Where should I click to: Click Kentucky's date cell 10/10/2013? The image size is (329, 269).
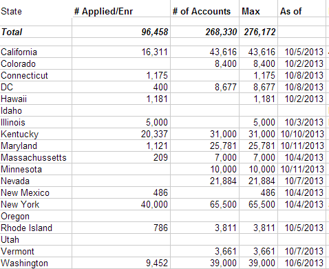(302, 134)
